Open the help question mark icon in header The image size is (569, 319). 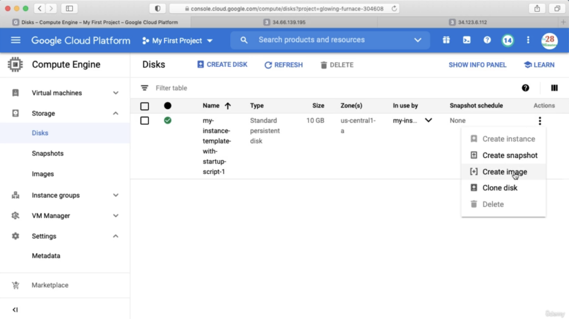tap(487, 40)
